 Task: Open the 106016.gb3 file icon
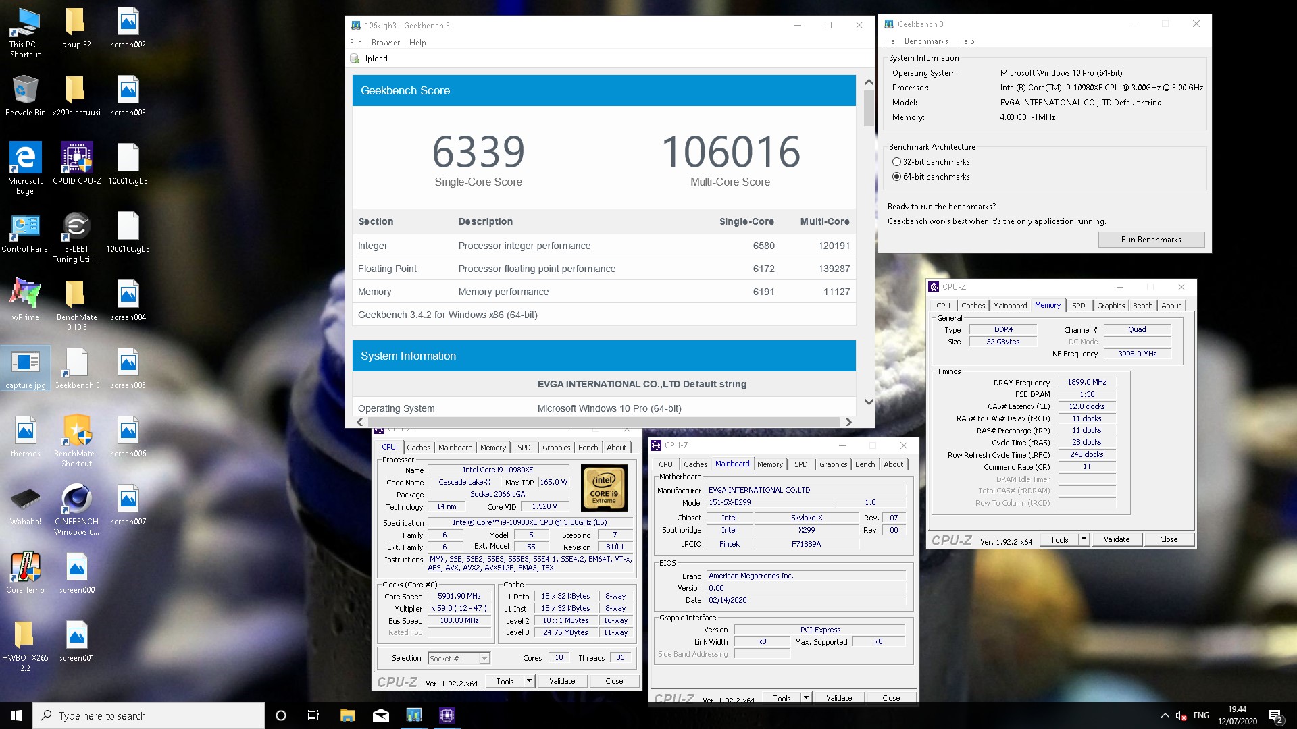[128, 164]
